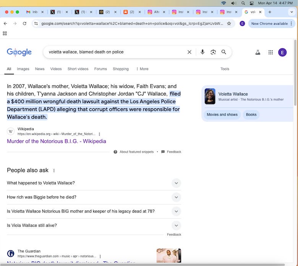Click into the Google search box
This screenshot has height=266, width=298.
(116, 52)
